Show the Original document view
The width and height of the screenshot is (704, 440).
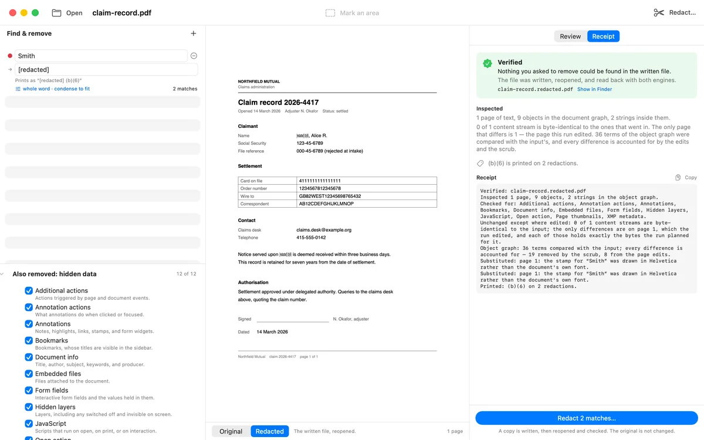pos(231,431)
